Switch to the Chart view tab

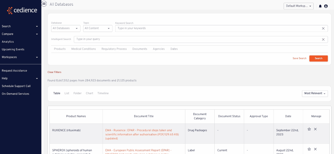tap(90, 93)
